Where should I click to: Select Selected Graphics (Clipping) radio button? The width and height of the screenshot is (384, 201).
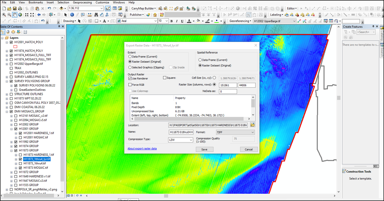click(130, 67)
